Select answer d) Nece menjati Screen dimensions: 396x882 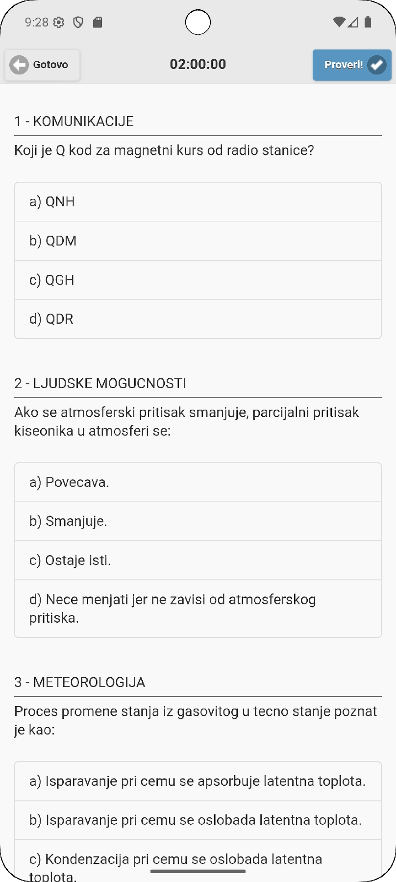198,609
